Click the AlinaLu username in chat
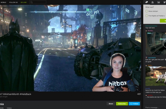Screen dimensions: 166x109 [x=150, y=65]
